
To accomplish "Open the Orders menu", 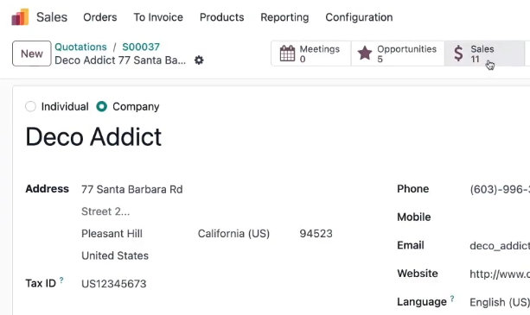I will 100,17.
